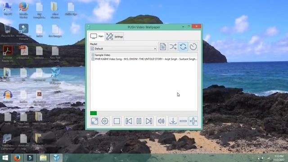Open the Settings tab
Screen dimensions: 288x162
114,36
